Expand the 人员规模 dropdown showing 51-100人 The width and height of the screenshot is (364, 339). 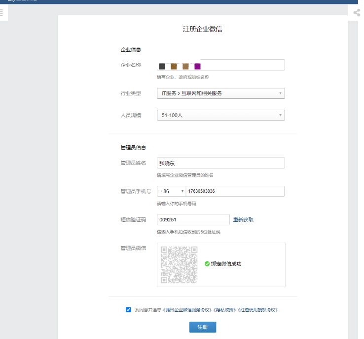click(x=220, y=115)
